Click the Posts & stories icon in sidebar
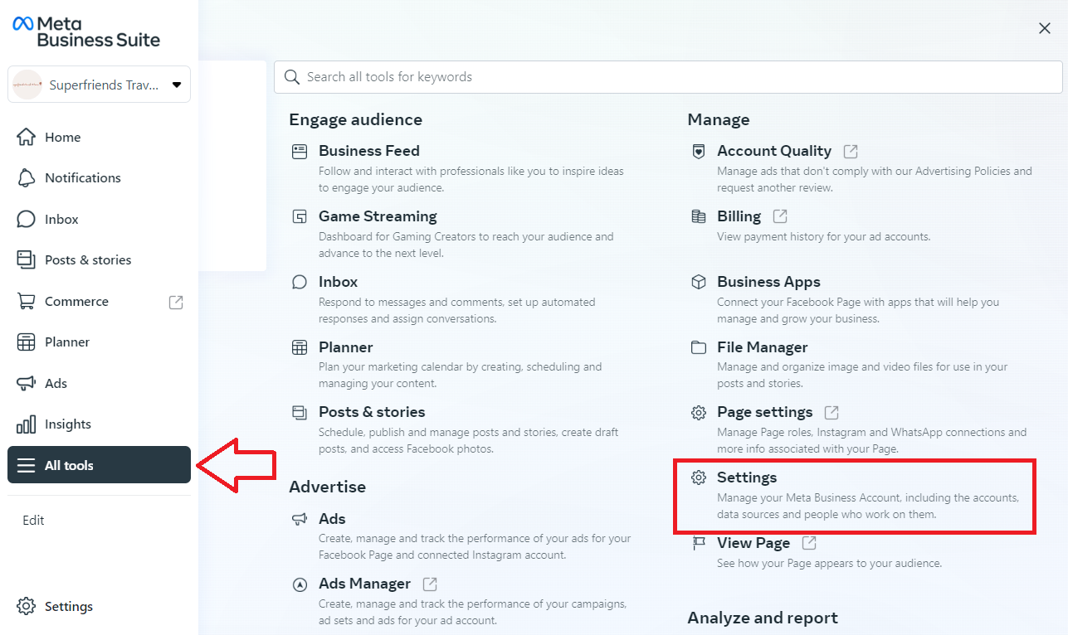The width and height of the screenshot is (1068, 635). click(27, 259)
